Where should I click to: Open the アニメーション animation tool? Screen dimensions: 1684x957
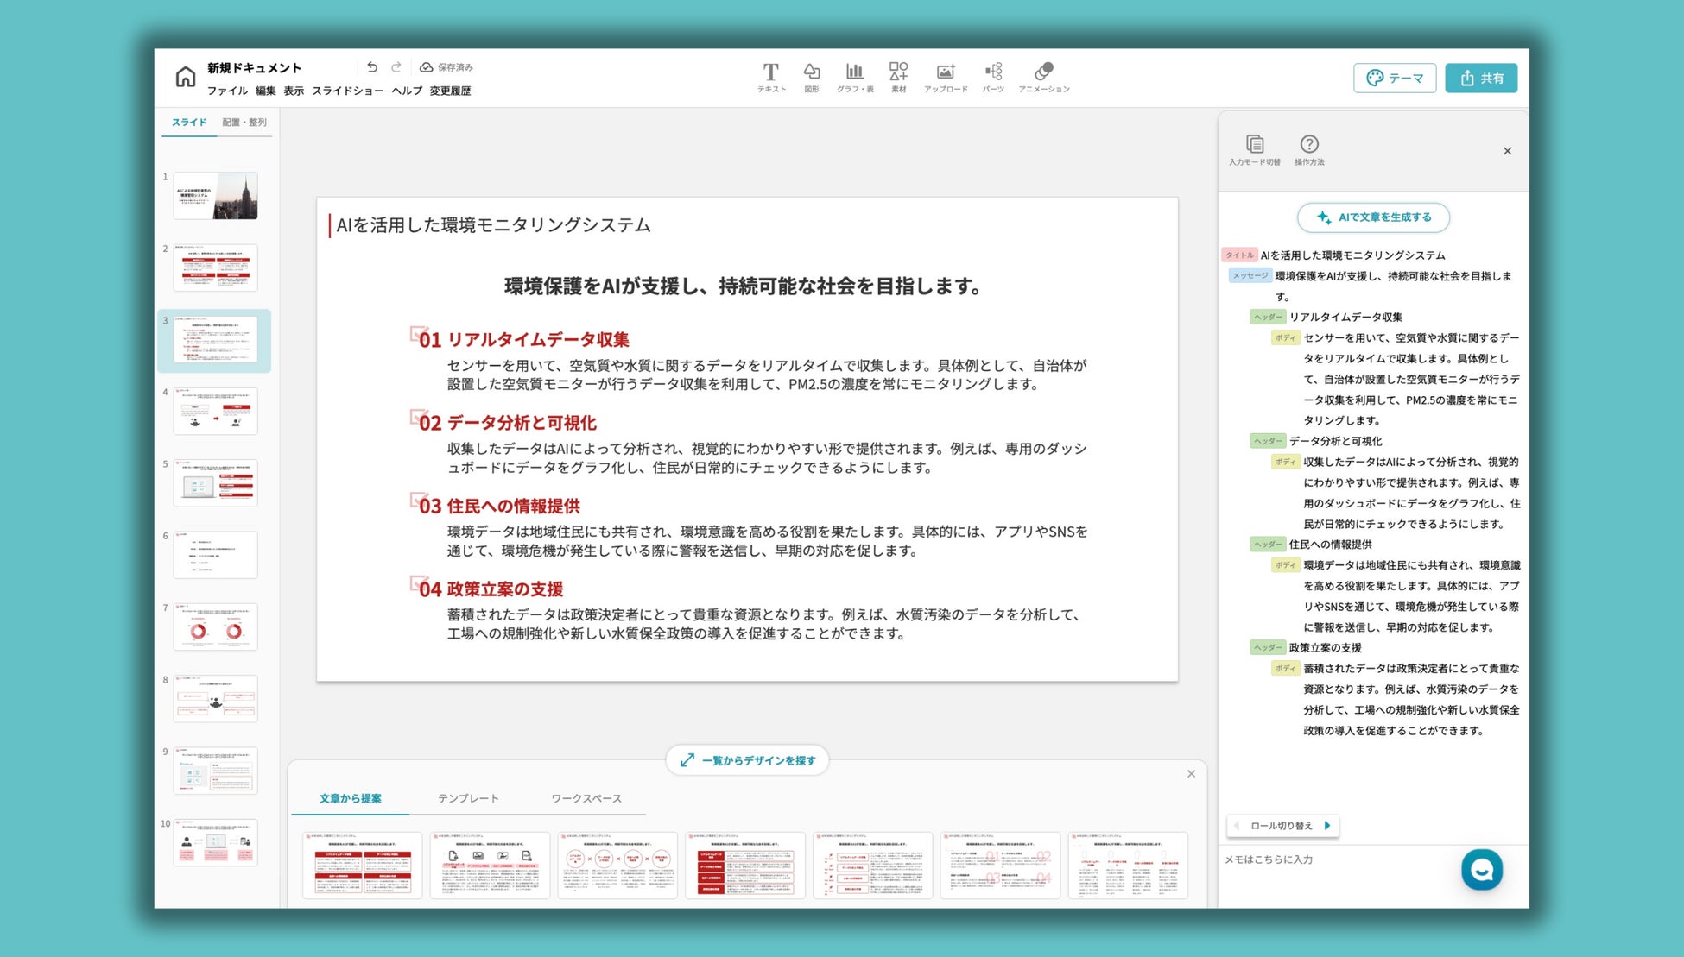(1043, 76)
